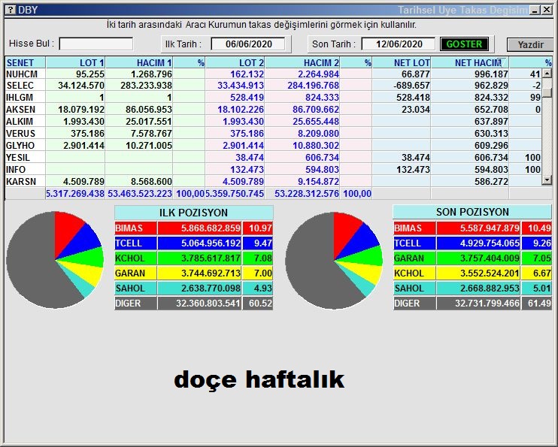This screenshot has height=447, width=558.
Task: Click BIMAS value 5.868.682.859
Action: click(199, 228)
